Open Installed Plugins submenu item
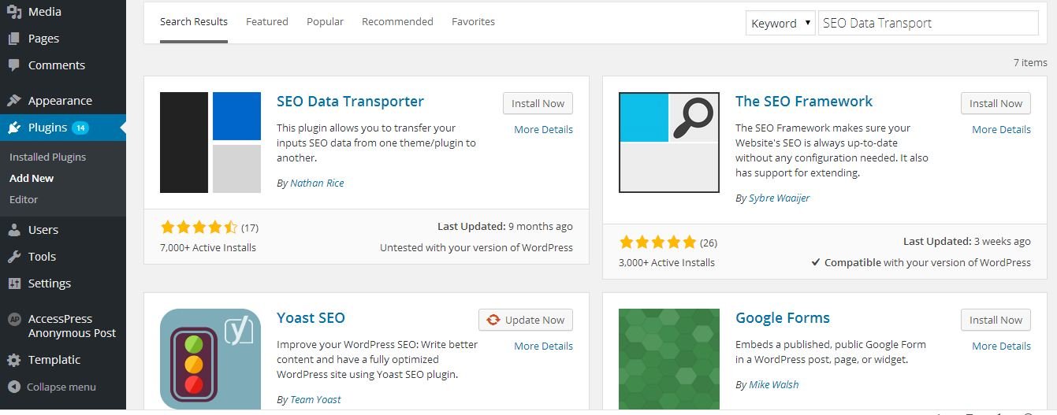The width and height of the screenshot is (1057, 415). (47, 157)
